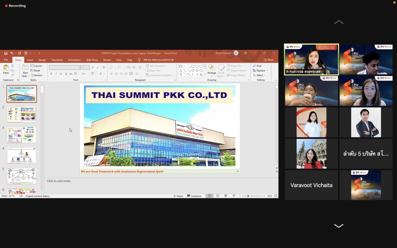
Task: Switch to Slide Sorter view icon
Action: point(217,196)
